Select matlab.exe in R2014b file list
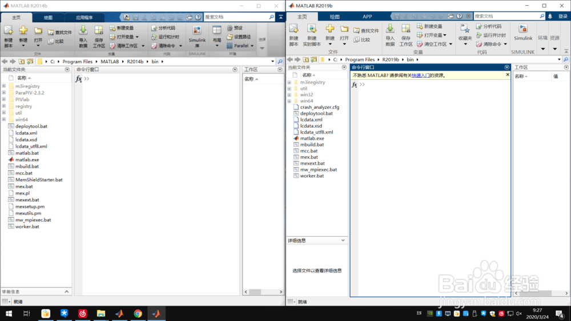 point(27,160)
